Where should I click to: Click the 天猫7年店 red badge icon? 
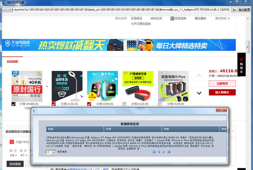coord(12,142)
